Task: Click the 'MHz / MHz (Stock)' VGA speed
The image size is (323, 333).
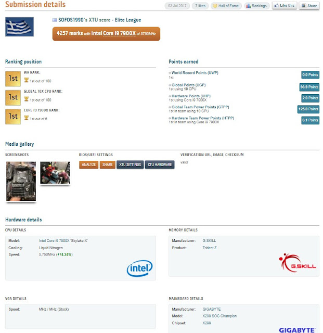Action: [x=54, y=309]
